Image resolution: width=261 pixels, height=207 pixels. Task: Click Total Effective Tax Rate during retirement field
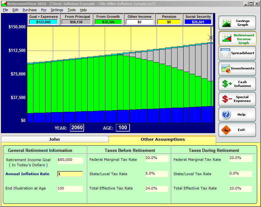(x=241, y=189)
